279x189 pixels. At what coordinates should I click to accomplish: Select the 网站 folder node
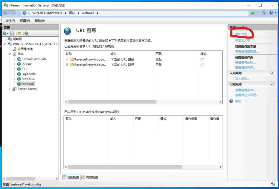point(20,54)
